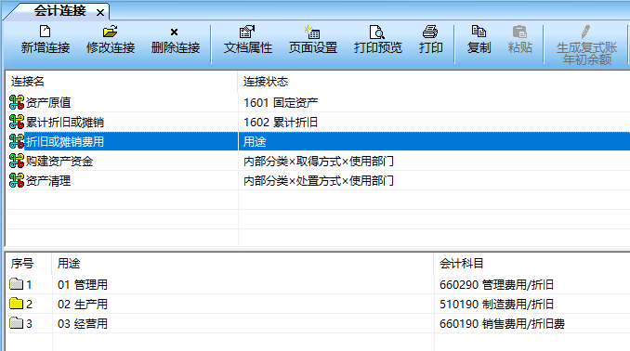Select the 资产清理 connection name
This screenshot has width=630, height=351.
pyautogui.click(x=48, y=181)
